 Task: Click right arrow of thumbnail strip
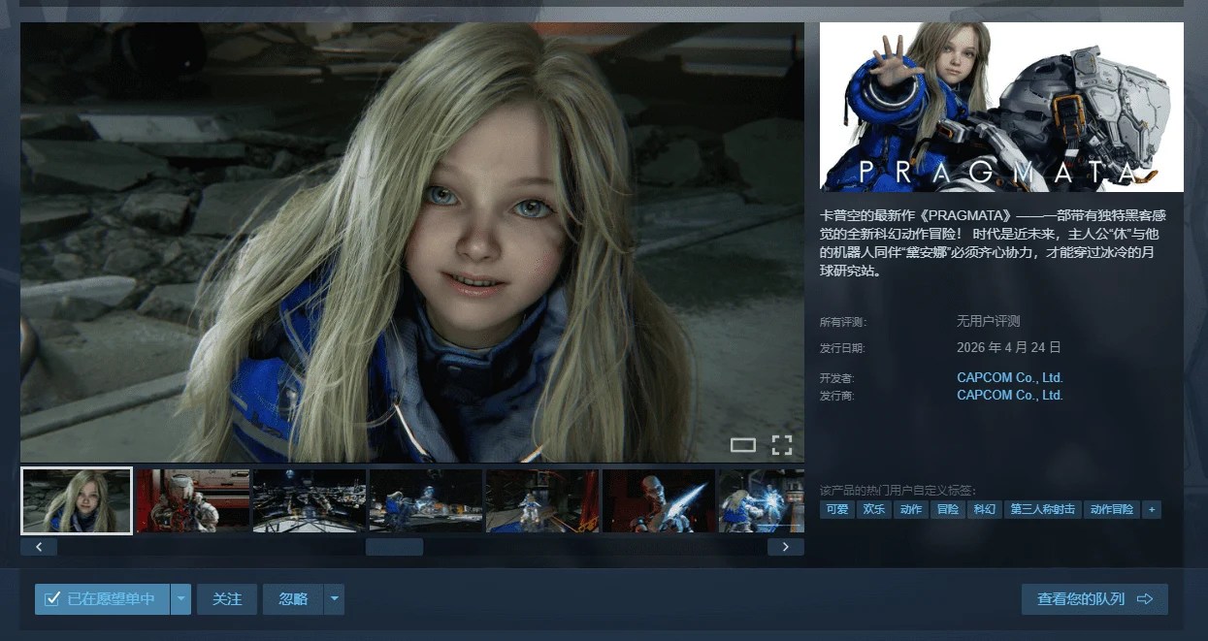pos(786,547)
